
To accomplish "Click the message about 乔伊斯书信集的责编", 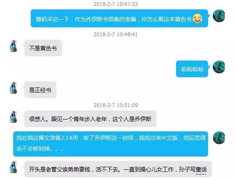I will (x=119, y=18).
